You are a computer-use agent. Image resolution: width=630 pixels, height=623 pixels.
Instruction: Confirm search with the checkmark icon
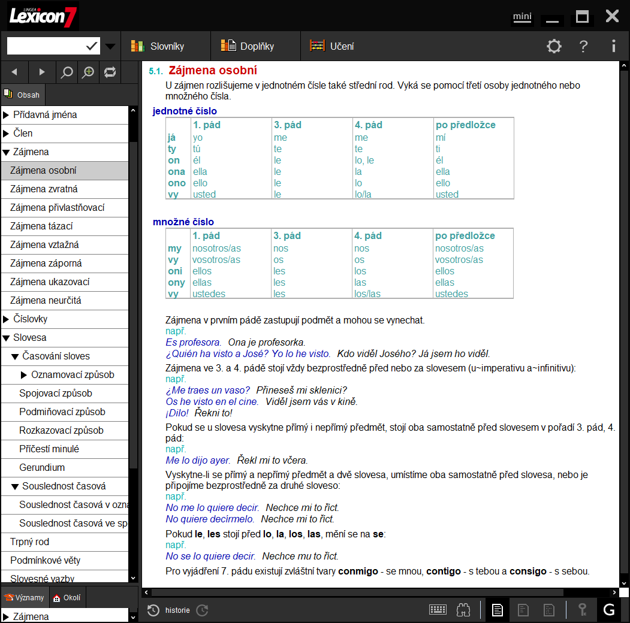[x=92, y=46]
